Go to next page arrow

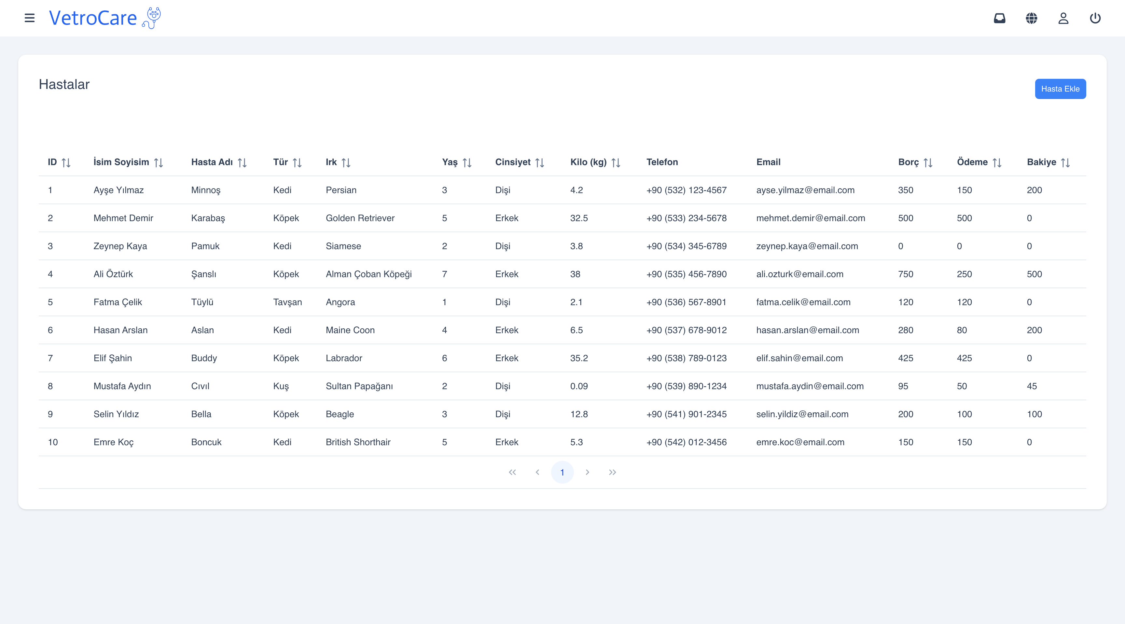[x=587, y=472]
